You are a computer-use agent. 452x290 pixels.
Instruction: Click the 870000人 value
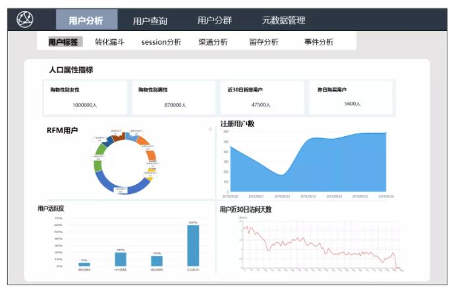click(175, 105)
